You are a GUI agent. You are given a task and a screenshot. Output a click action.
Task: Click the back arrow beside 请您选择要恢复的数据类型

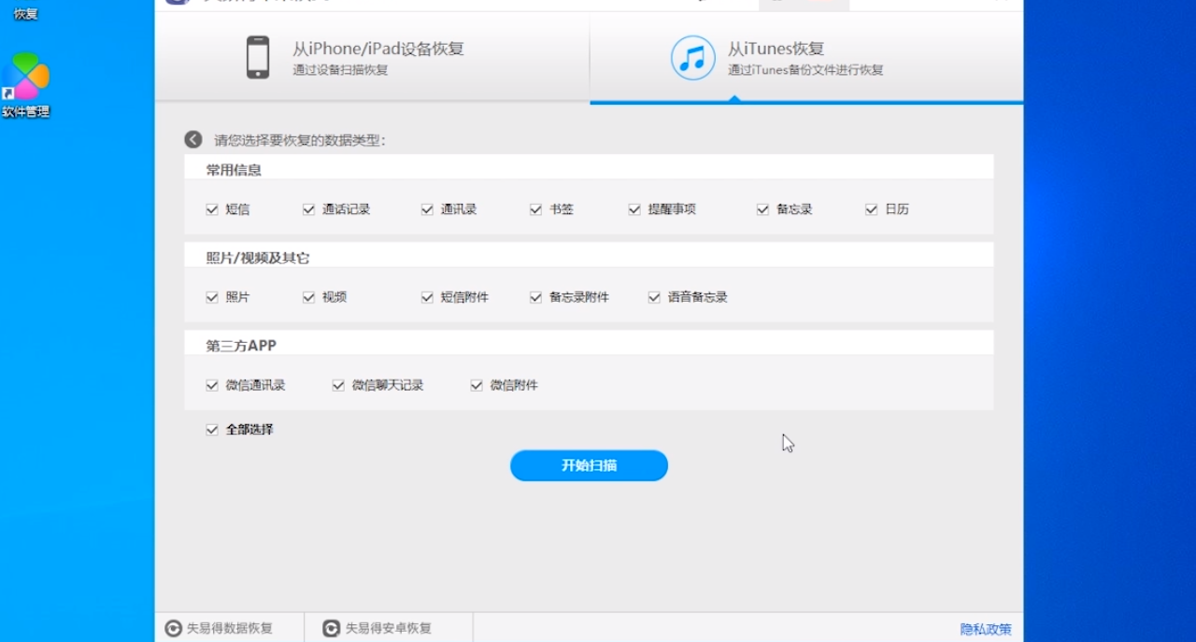point(193,139)
